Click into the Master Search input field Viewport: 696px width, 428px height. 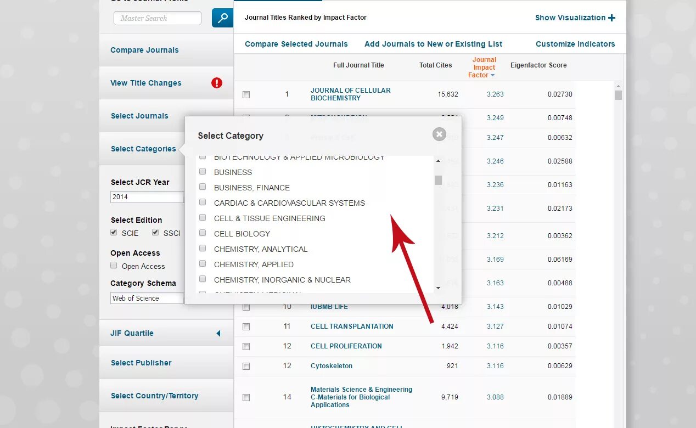(158, 18)
